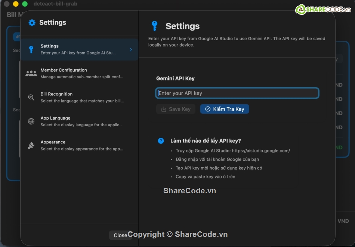Click the globe icon for App Language
The width and height of the screenshot is (355, 247).
(x=31, y=121)
